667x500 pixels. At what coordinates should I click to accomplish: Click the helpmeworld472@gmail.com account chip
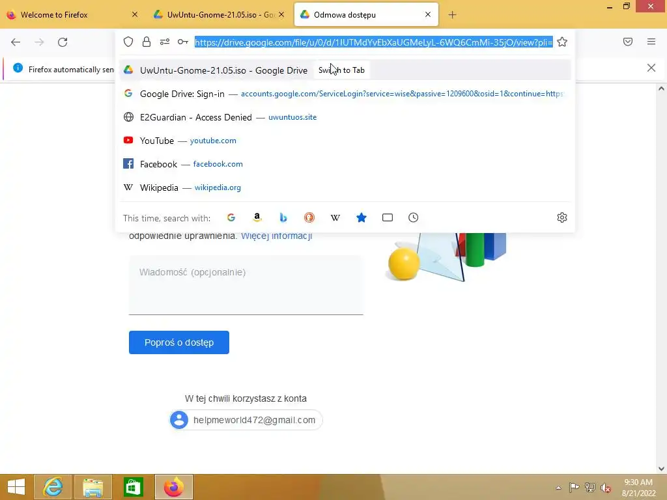(x=246, y=420)
